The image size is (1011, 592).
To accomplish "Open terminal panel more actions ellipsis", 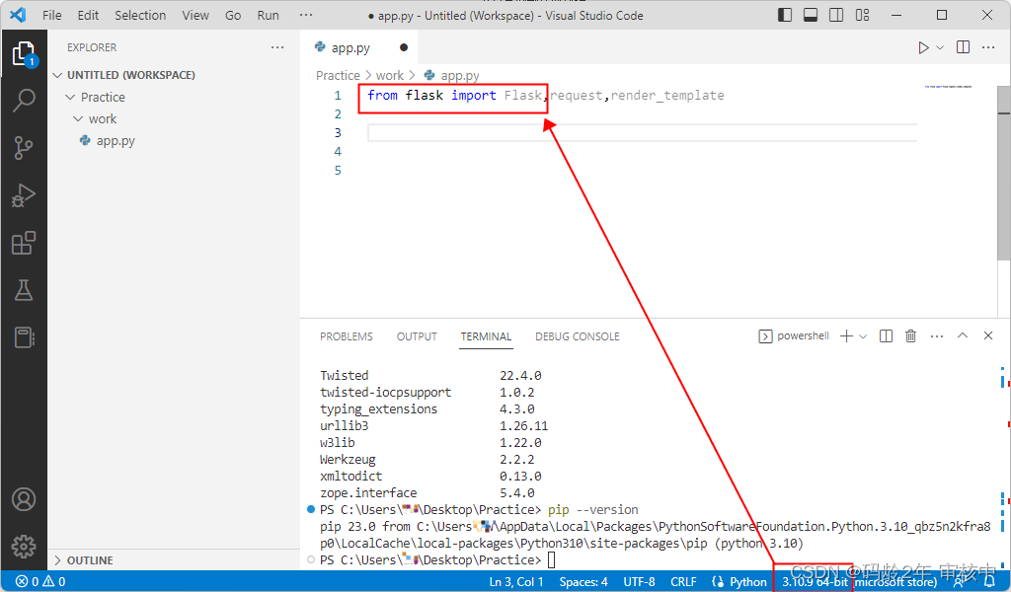I will pos(937,336).
